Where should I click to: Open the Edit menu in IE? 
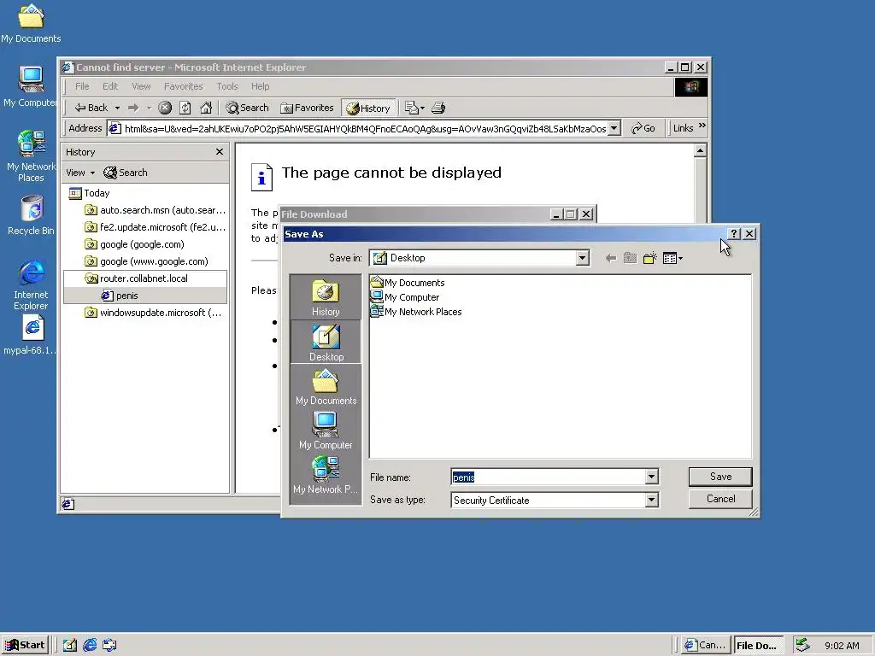tap(110, 86)
